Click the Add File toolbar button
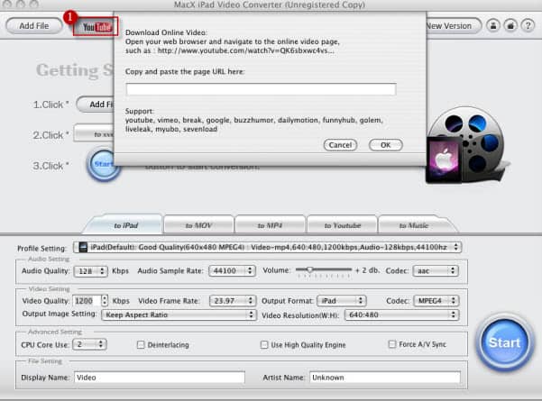Image resolution: width=542 pixels, height=401 pixels. tap(34, 26)
